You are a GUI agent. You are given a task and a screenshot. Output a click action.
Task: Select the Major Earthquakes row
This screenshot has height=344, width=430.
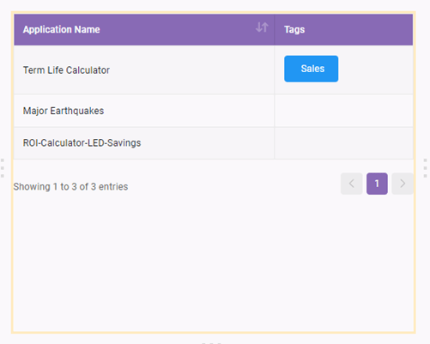(214, 111)
